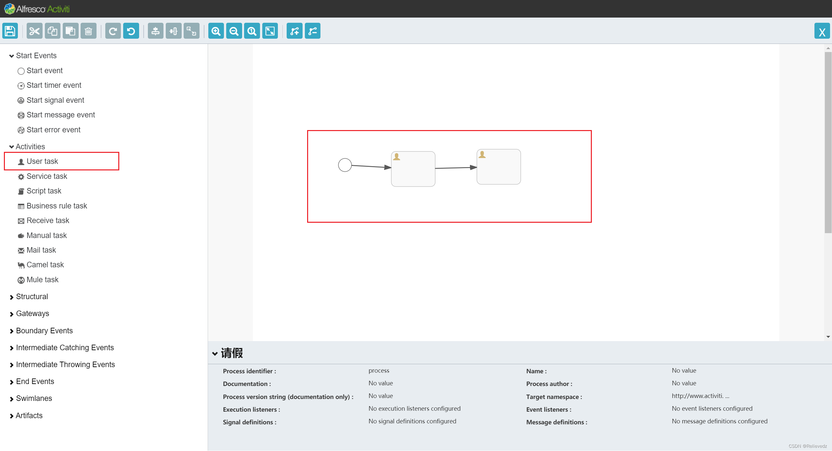Screen dimensions: 832x451
Task: Click the Zoom in magnifier icon
Action: coord(216,31)
